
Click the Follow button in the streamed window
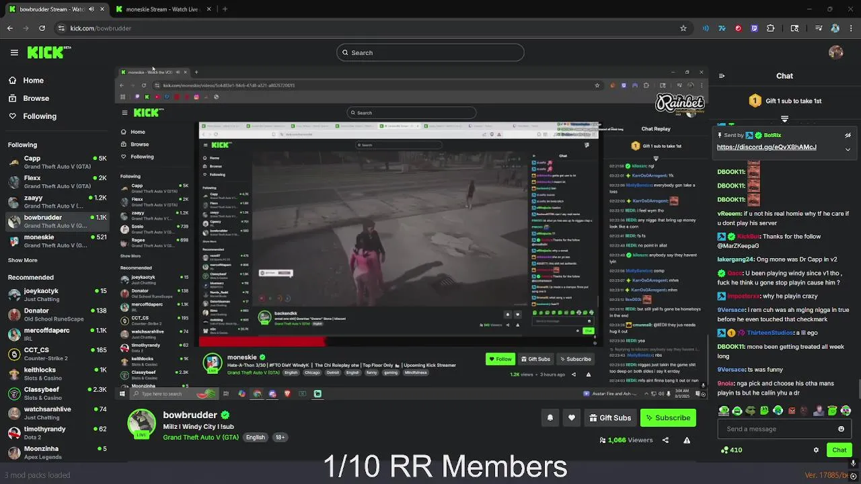pos(500,359)
